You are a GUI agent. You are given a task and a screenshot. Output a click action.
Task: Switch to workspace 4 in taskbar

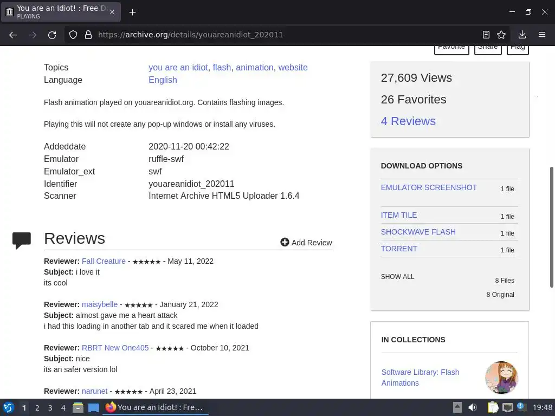(63, 407)
